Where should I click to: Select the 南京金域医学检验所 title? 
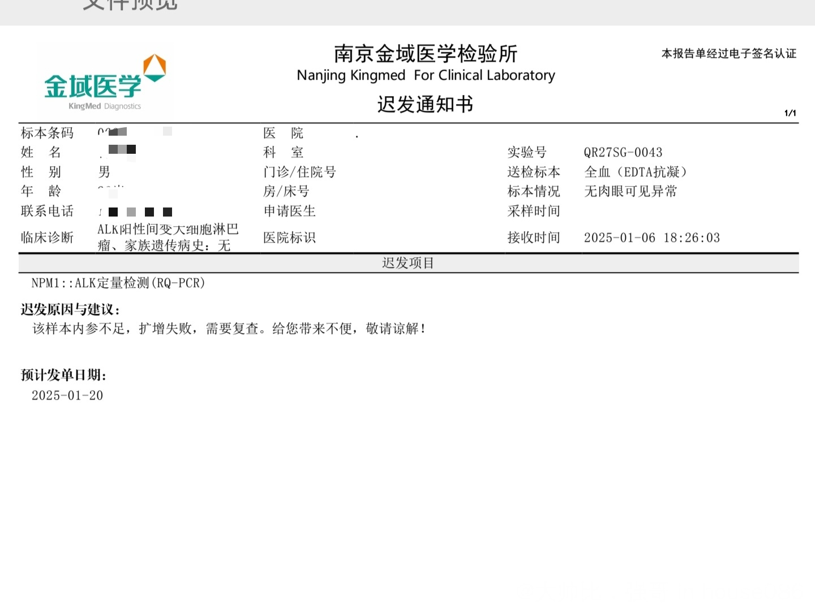(426, 54)
